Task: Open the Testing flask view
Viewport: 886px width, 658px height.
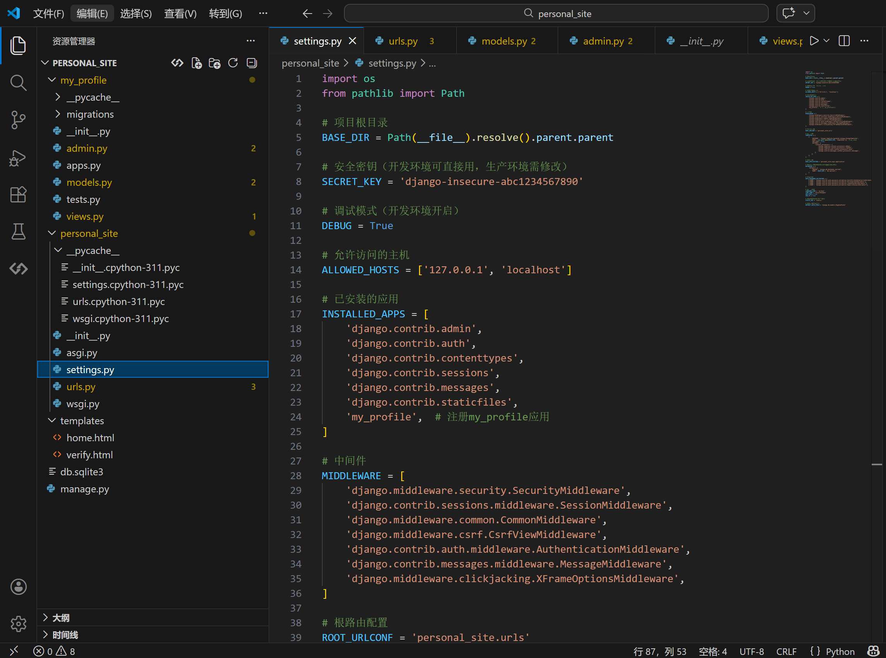Action: (18, 231)
